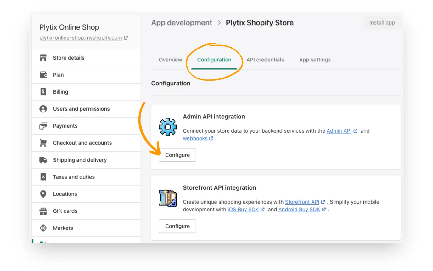The image size is (433, 271).
Task: Open the webhooks documentation link
Action: pyautogui.click(x=195, y=138)
